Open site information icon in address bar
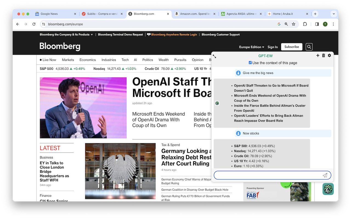351x219 pixels. (43, 24)
